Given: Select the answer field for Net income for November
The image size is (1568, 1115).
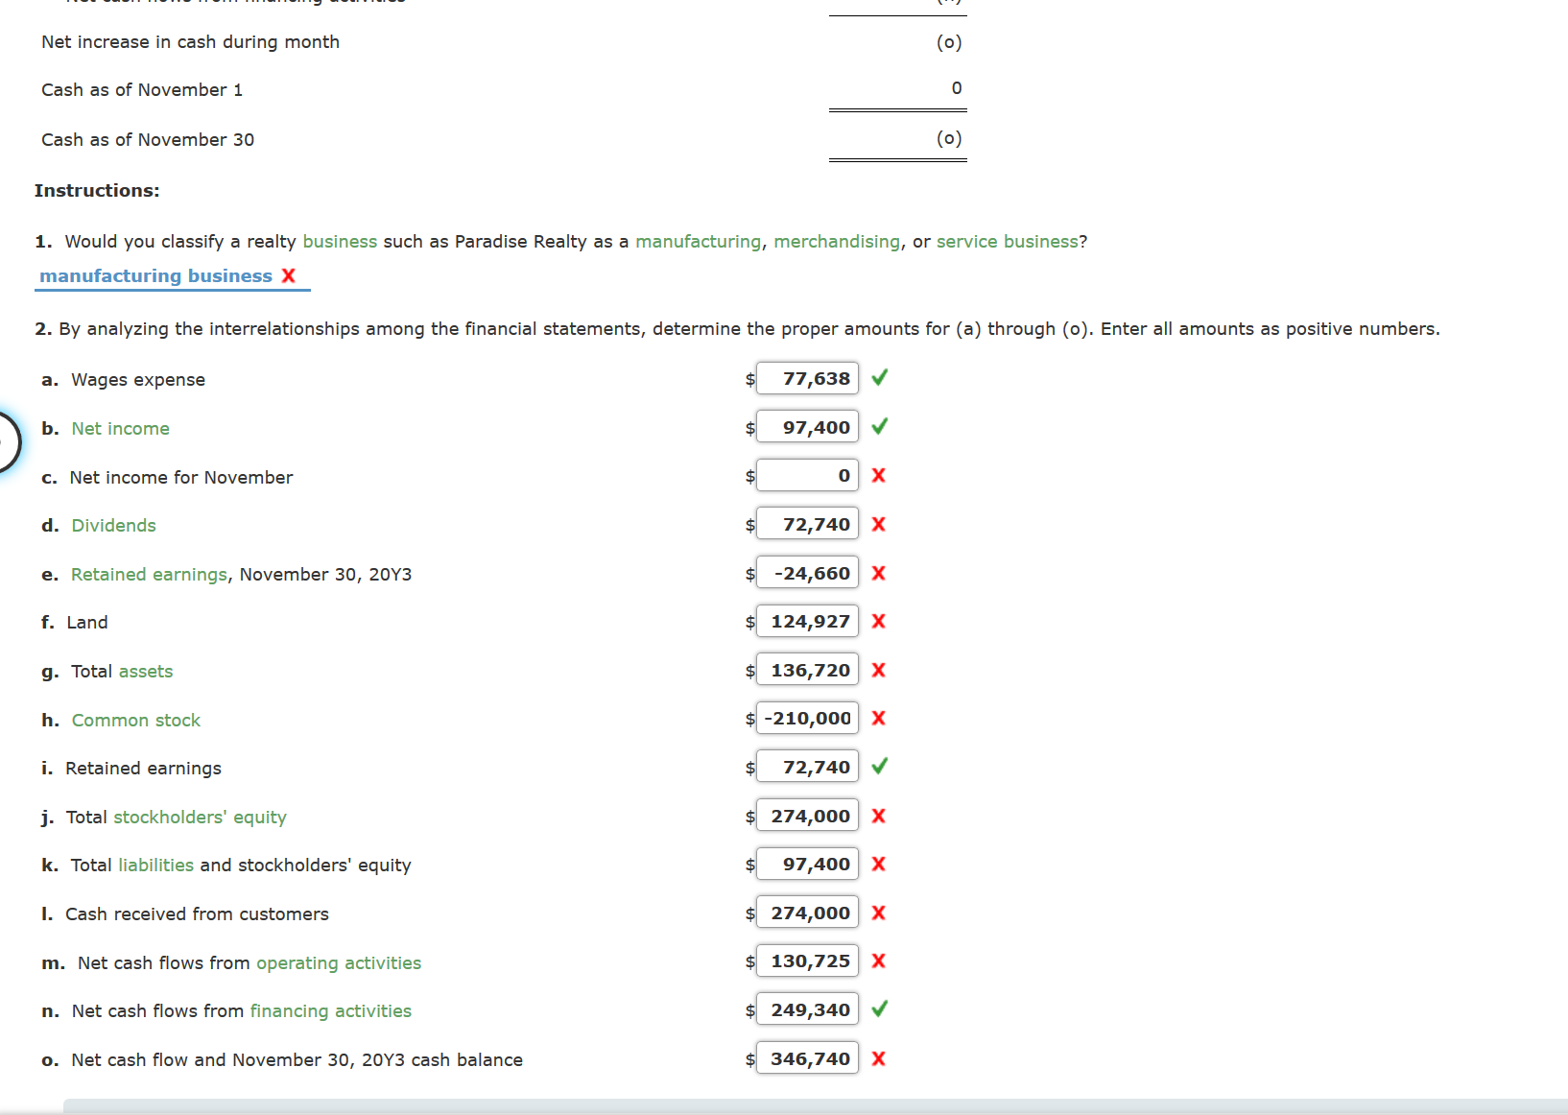Looking at the screenshot, I should (806, 475).
